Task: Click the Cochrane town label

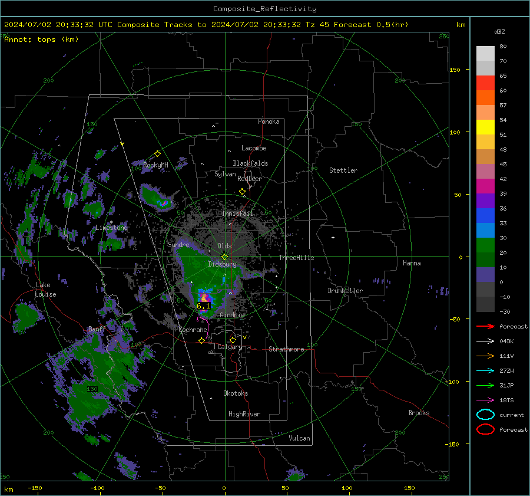Action: tap(193, 330)
